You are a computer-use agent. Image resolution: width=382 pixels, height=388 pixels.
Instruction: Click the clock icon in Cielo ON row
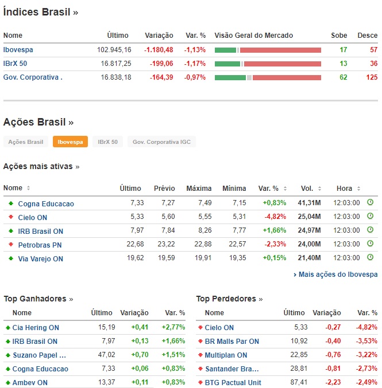click(370, 216)
